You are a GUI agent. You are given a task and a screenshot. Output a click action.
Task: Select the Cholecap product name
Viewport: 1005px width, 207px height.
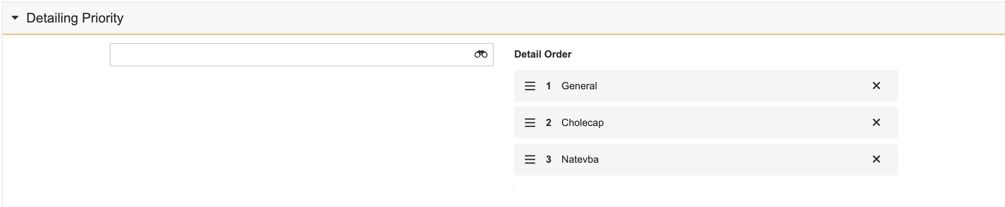[582, 123]
